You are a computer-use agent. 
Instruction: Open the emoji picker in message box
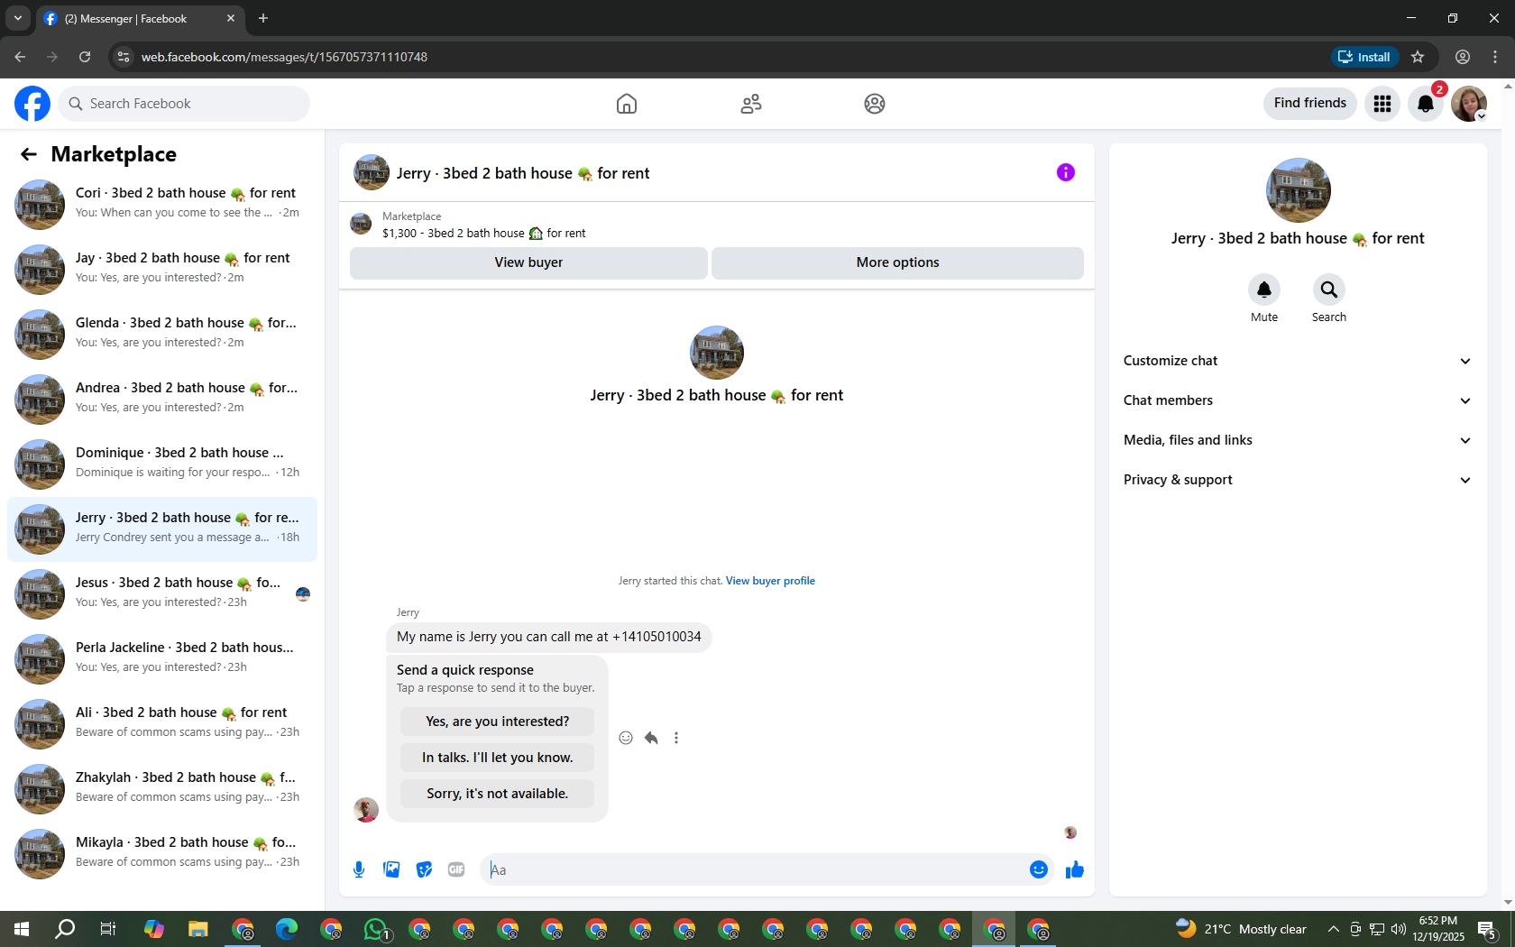click(1039, 869)
